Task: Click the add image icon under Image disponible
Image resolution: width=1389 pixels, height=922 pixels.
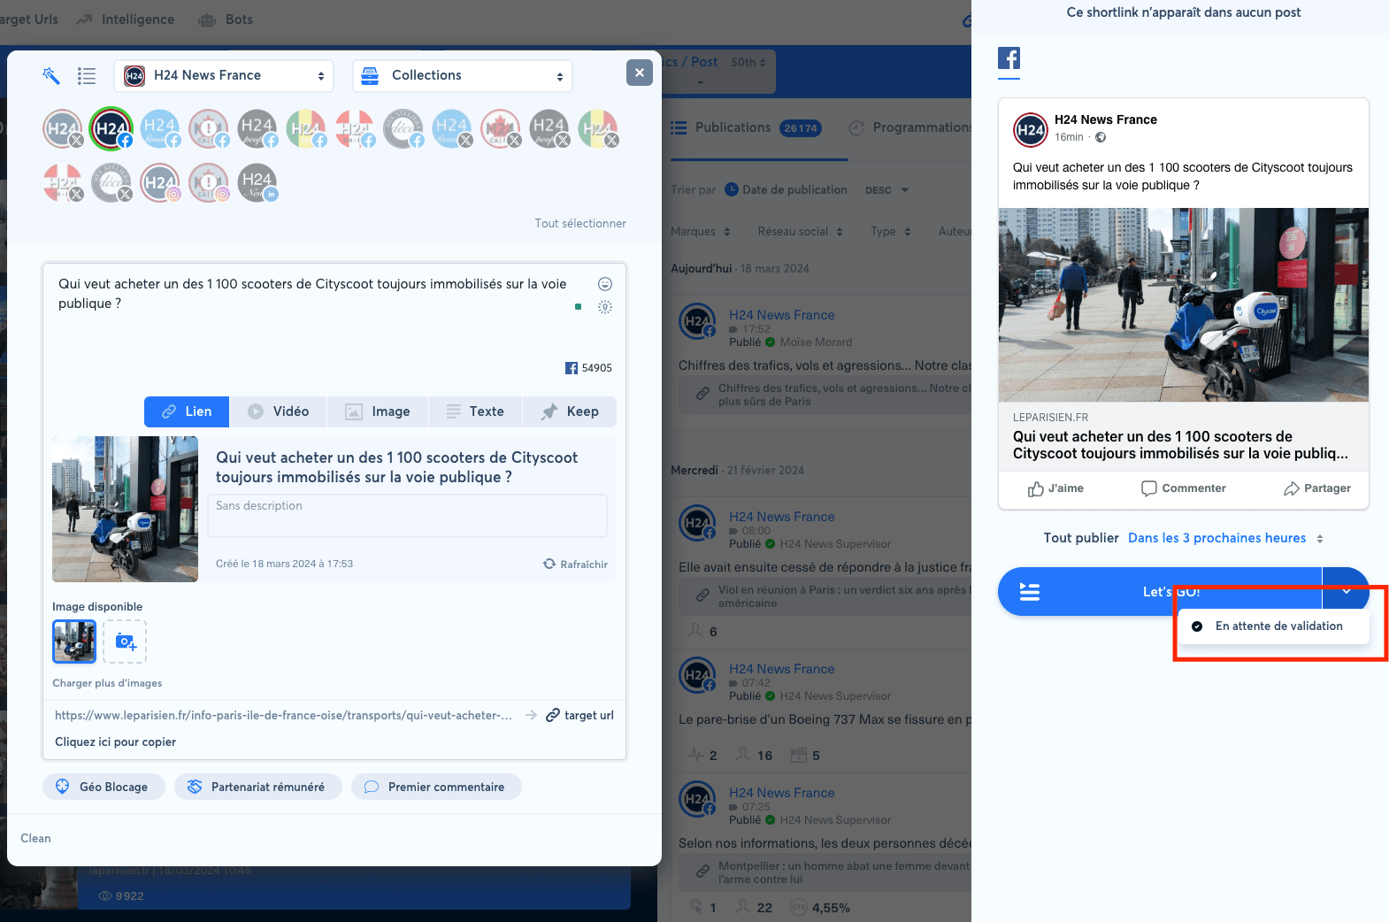Action: (125, 642)
